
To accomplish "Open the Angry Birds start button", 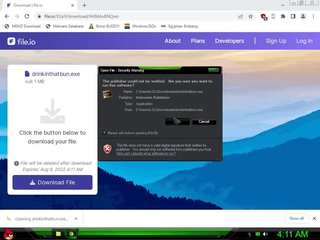I will (x=8, y=234).
